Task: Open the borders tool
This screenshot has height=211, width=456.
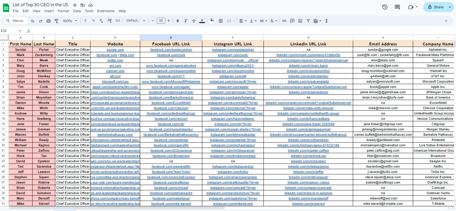Action: 221,21
